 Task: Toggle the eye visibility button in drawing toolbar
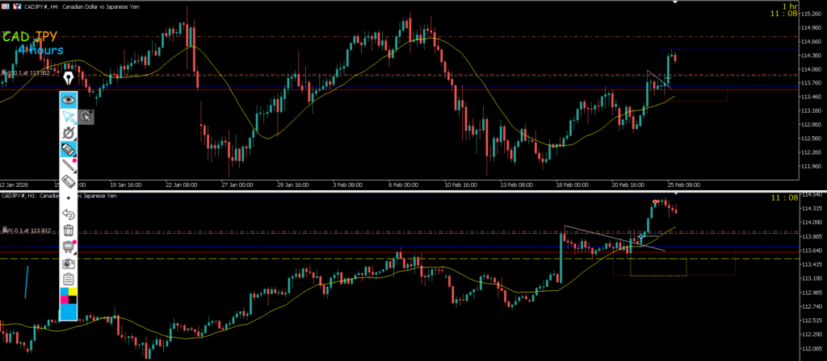[69, 99]
